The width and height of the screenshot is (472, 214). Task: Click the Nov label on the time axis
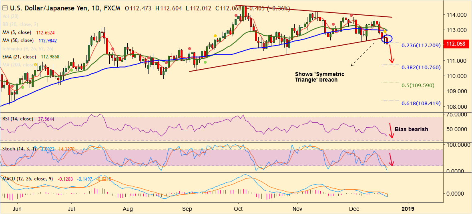click(297, 208)
